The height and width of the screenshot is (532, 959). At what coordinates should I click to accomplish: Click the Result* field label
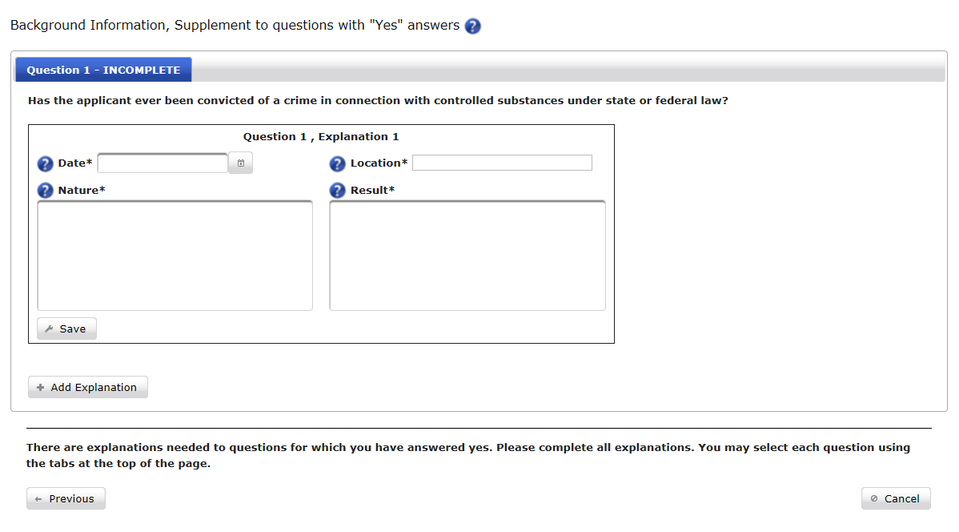(372, 191)
